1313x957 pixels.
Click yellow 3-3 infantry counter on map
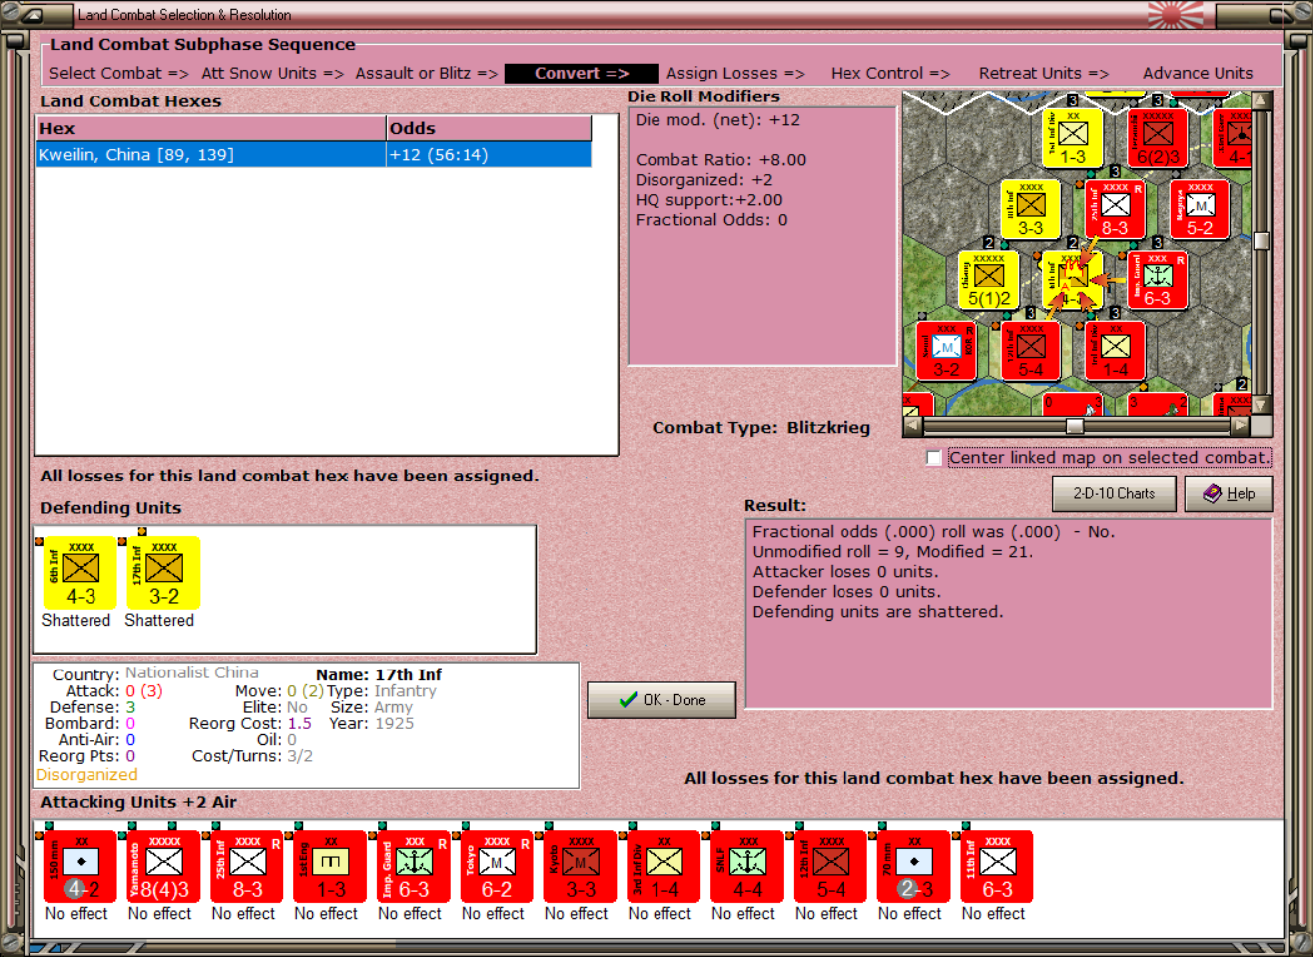click(x=1031, y=209)
